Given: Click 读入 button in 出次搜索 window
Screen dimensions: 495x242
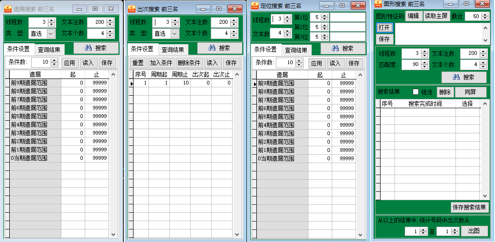Looking at the screenshot, I should click(x=212, y=63).
